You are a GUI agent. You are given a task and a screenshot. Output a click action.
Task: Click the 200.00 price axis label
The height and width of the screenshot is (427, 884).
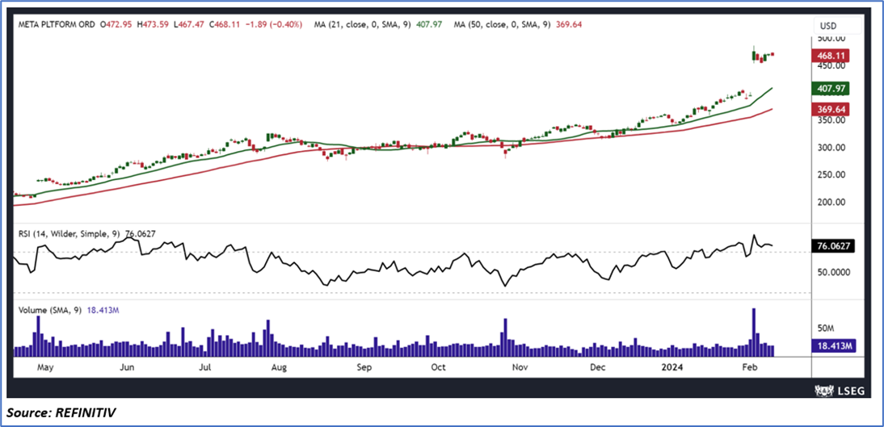[830, 203]
